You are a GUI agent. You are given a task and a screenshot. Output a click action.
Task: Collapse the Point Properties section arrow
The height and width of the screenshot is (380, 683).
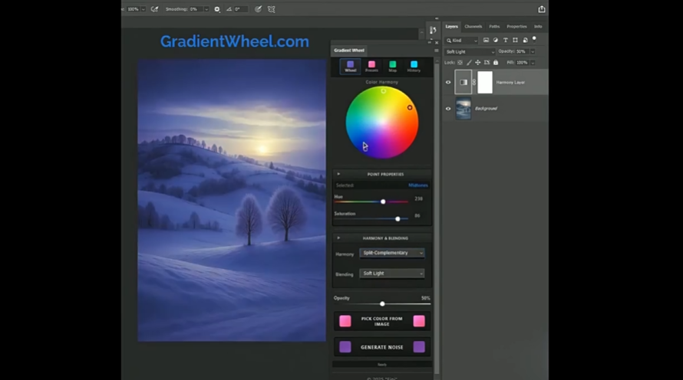point(338,174)
